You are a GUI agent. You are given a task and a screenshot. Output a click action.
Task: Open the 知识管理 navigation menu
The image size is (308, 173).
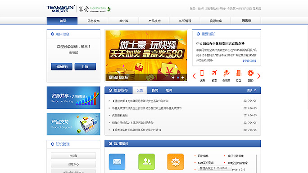185,21
